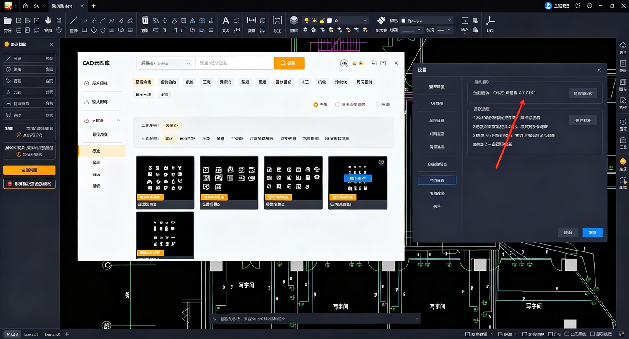Select the hand pan tool

click(48, 20)
